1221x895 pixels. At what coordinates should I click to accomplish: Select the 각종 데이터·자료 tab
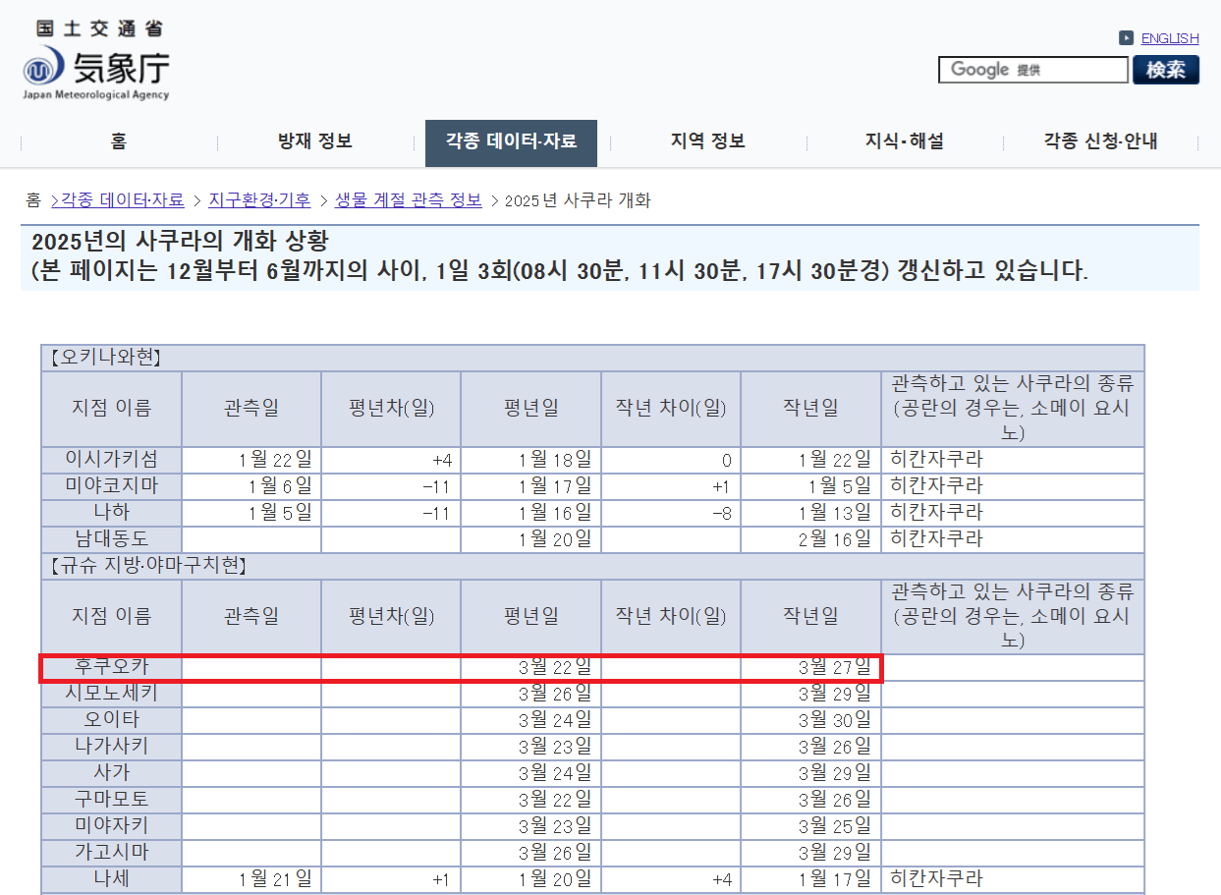511,142
